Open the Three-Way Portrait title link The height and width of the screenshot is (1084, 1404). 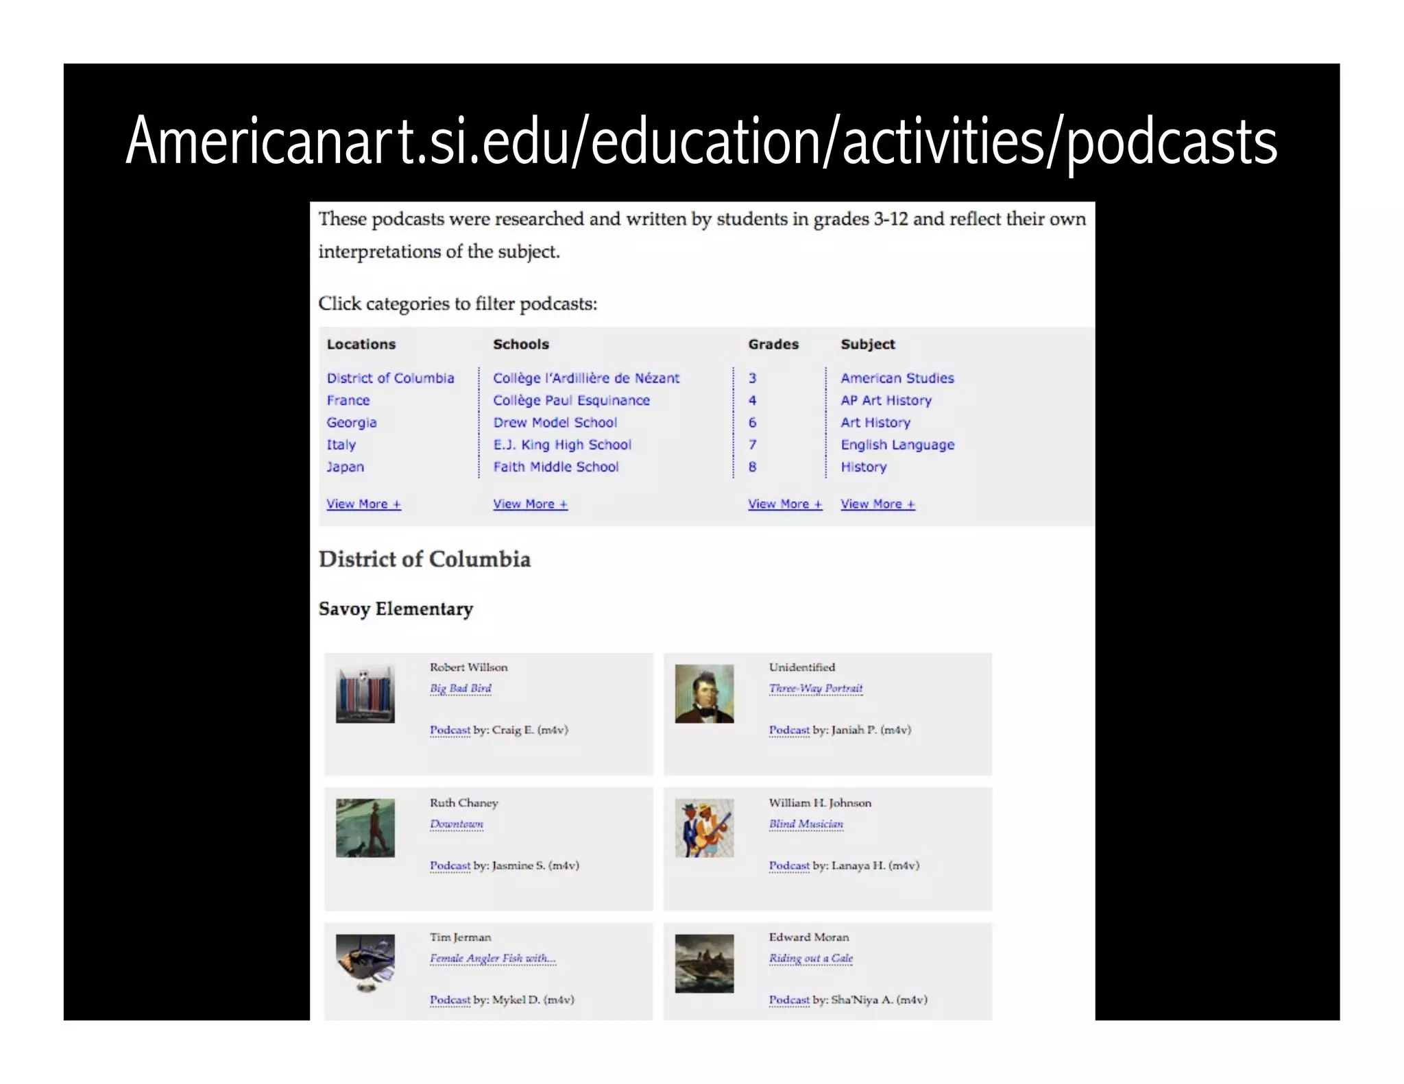816,689
